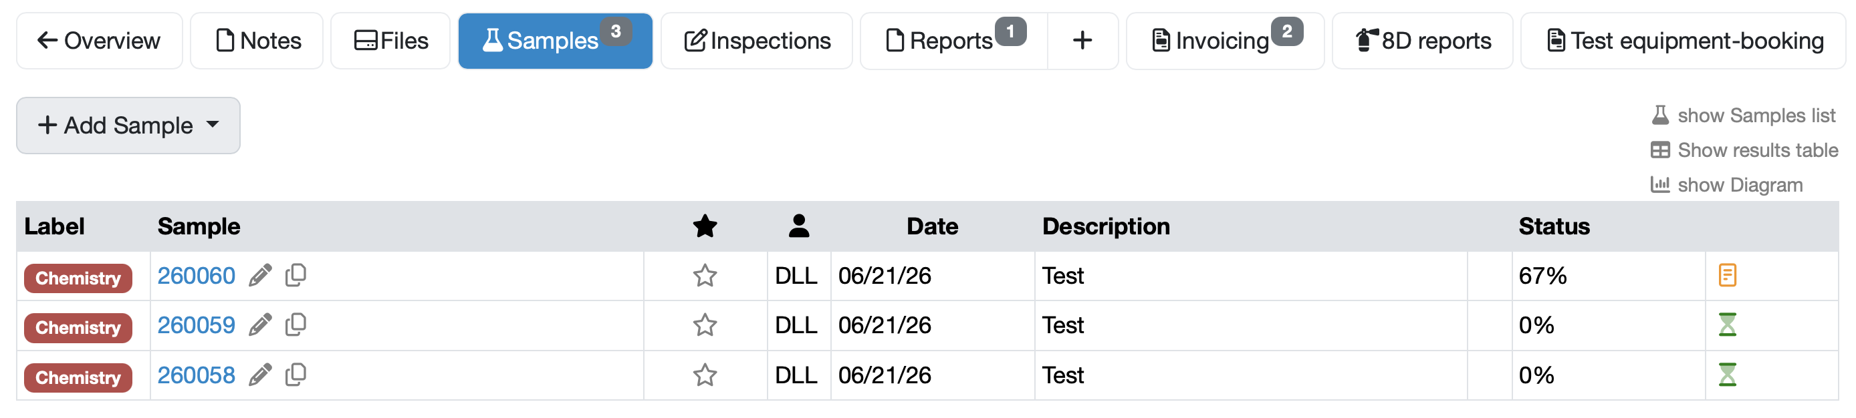1856x418 pixels.
Task: Click the hourglass status icon for sample 260059
Action: [x=1727, y=325]
